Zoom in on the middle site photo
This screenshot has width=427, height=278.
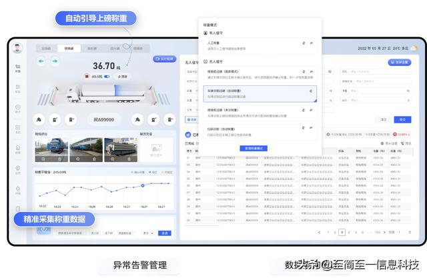[x=78, y=159]
